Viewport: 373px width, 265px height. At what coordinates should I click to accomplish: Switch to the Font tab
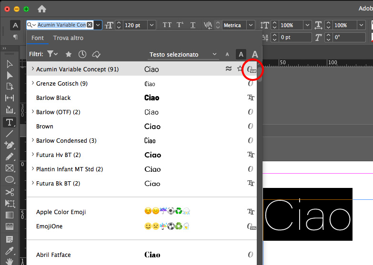tap(38, 38)
